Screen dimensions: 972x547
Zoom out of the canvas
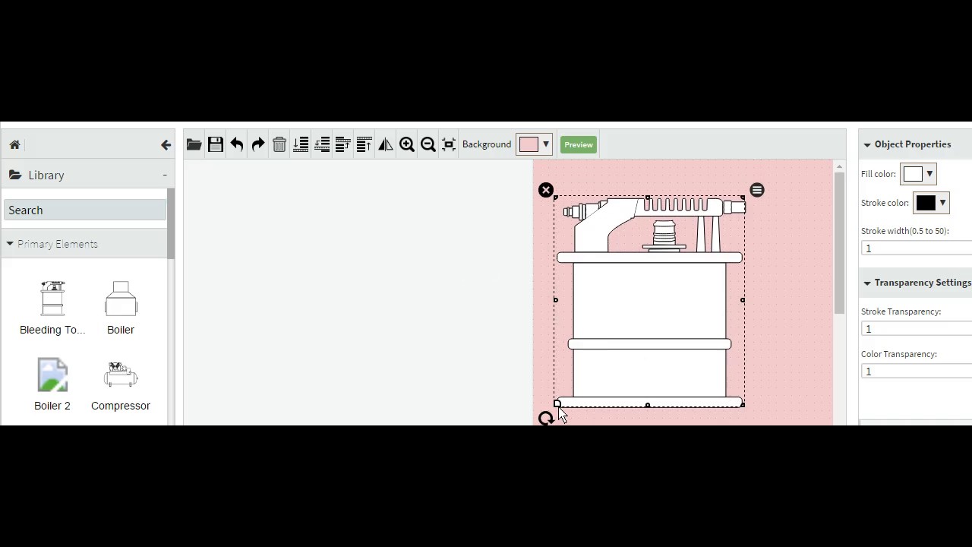[428, 144]
